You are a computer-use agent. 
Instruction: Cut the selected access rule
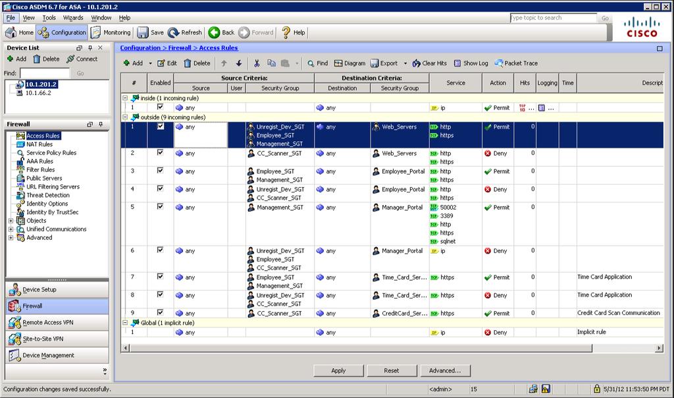point(257,63)
